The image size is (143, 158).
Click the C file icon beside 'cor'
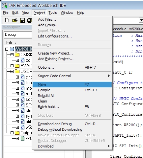pyautogui.click(x=22, y=60)
